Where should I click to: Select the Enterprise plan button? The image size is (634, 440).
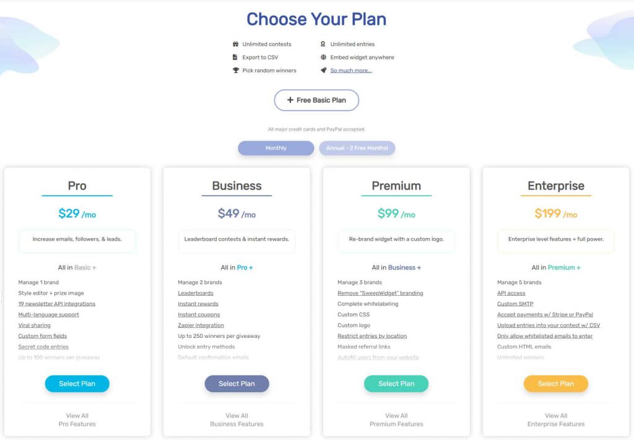point(556,384)
